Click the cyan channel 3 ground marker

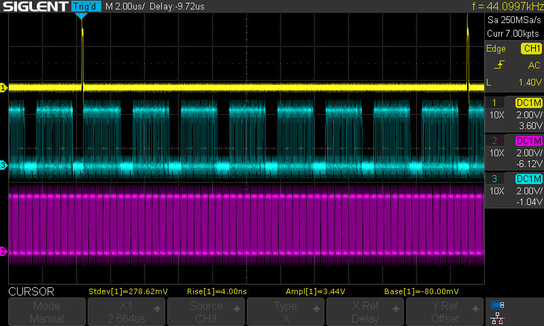[3, 165]
